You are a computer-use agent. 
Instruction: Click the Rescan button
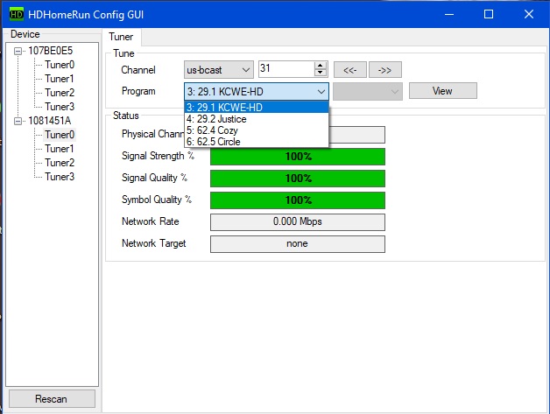[x=52, y=399]
